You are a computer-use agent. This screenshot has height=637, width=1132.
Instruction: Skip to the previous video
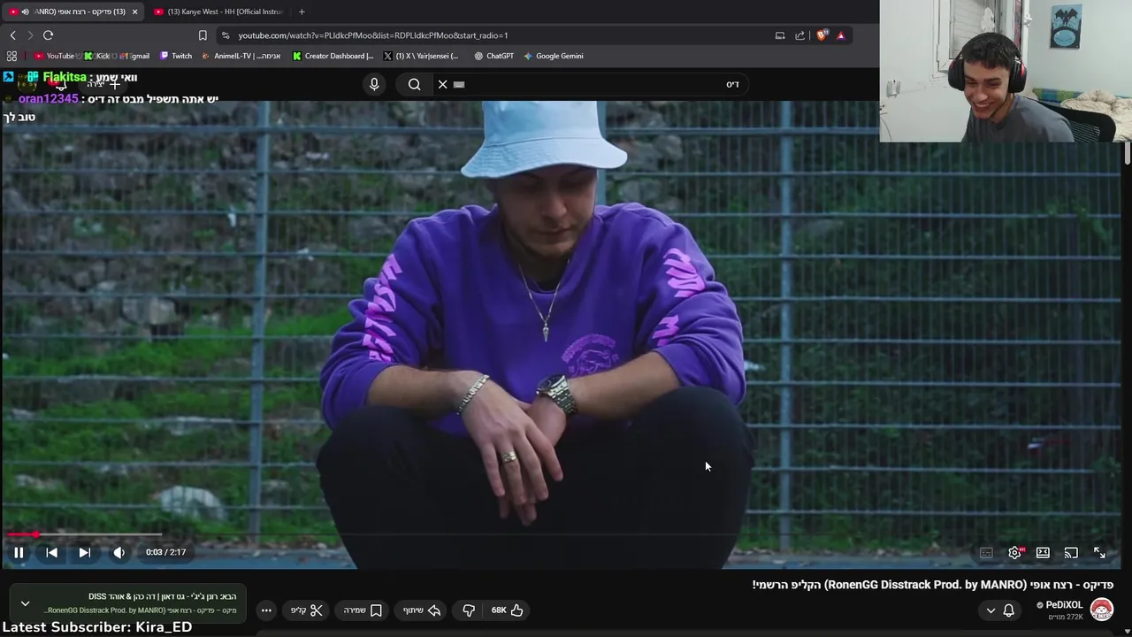(x=51, y=552)
